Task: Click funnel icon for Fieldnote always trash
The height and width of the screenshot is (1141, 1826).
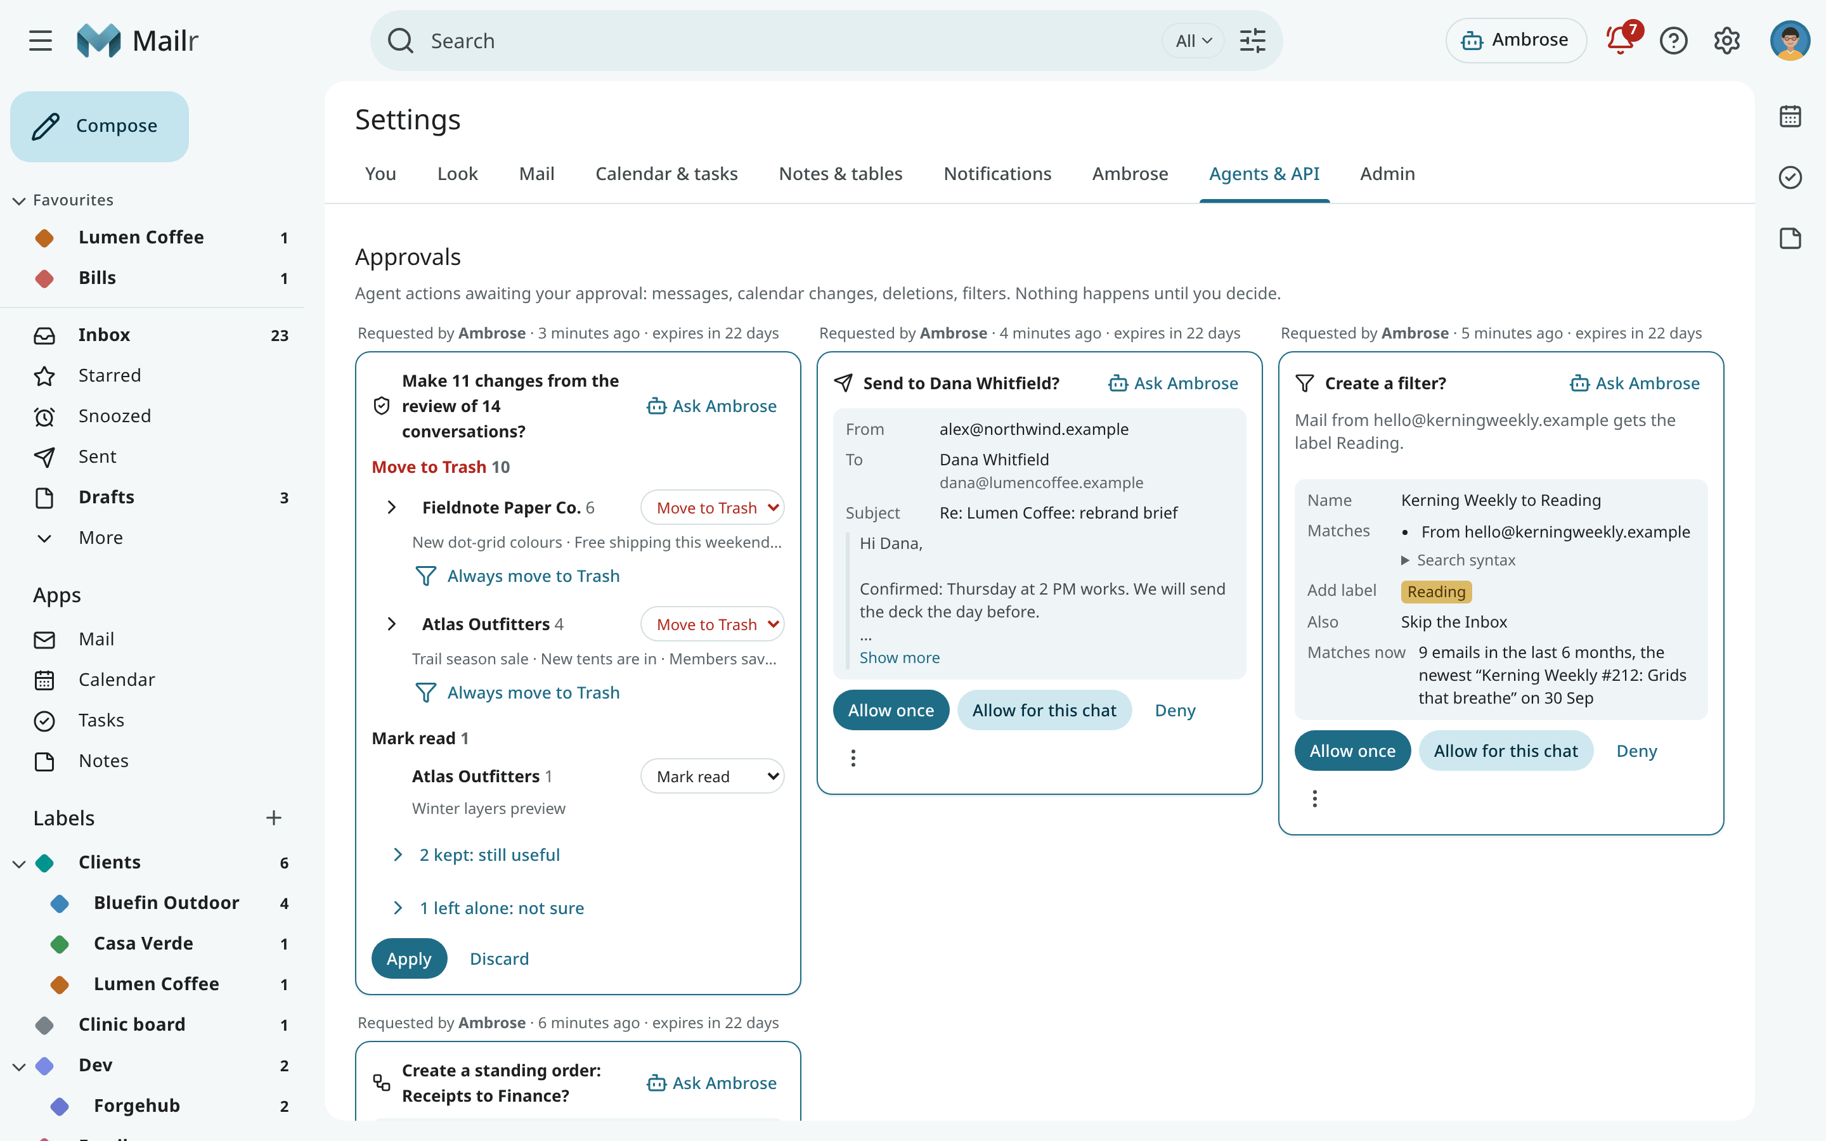Action: coord(425,576)
